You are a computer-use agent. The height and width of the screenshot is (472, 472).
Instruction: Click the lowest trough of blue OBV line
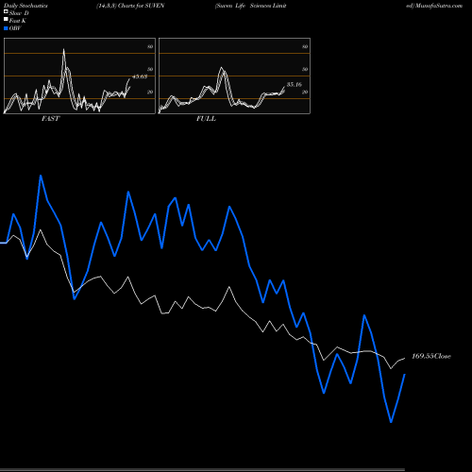point(391,422)
